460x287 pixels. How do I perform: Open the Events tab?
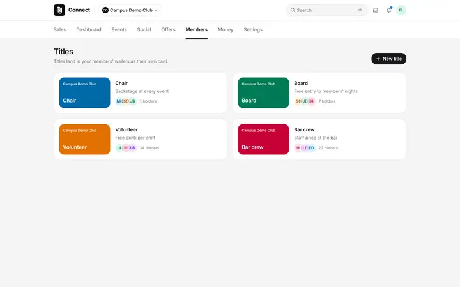(x=119, y=29)
